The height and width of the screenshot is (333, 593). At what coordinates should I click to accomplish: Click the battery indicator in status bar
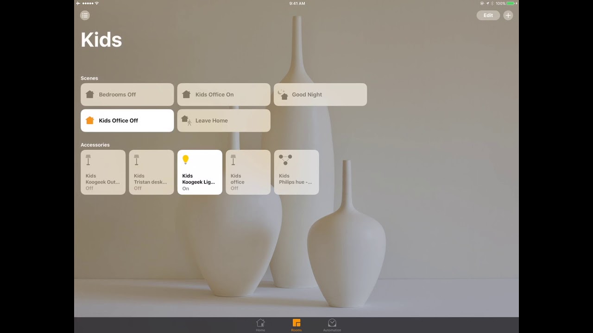(511, 3)
